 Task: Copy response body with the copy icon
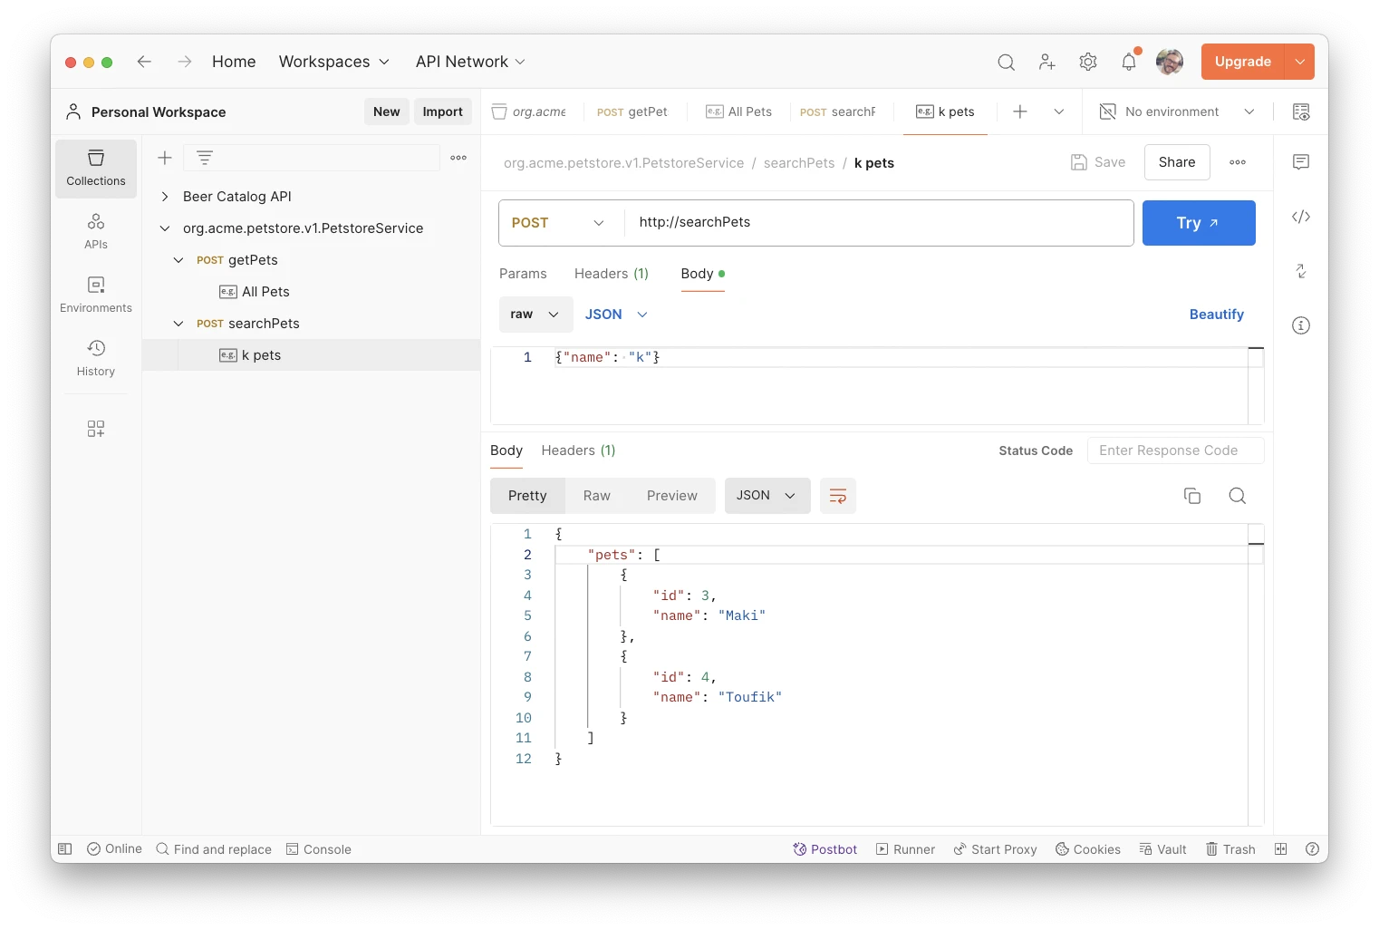1192,496
